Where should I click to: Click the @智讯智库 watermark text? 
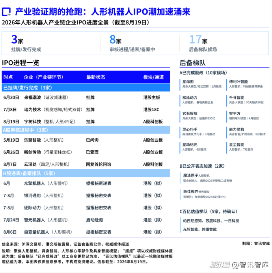250,265
